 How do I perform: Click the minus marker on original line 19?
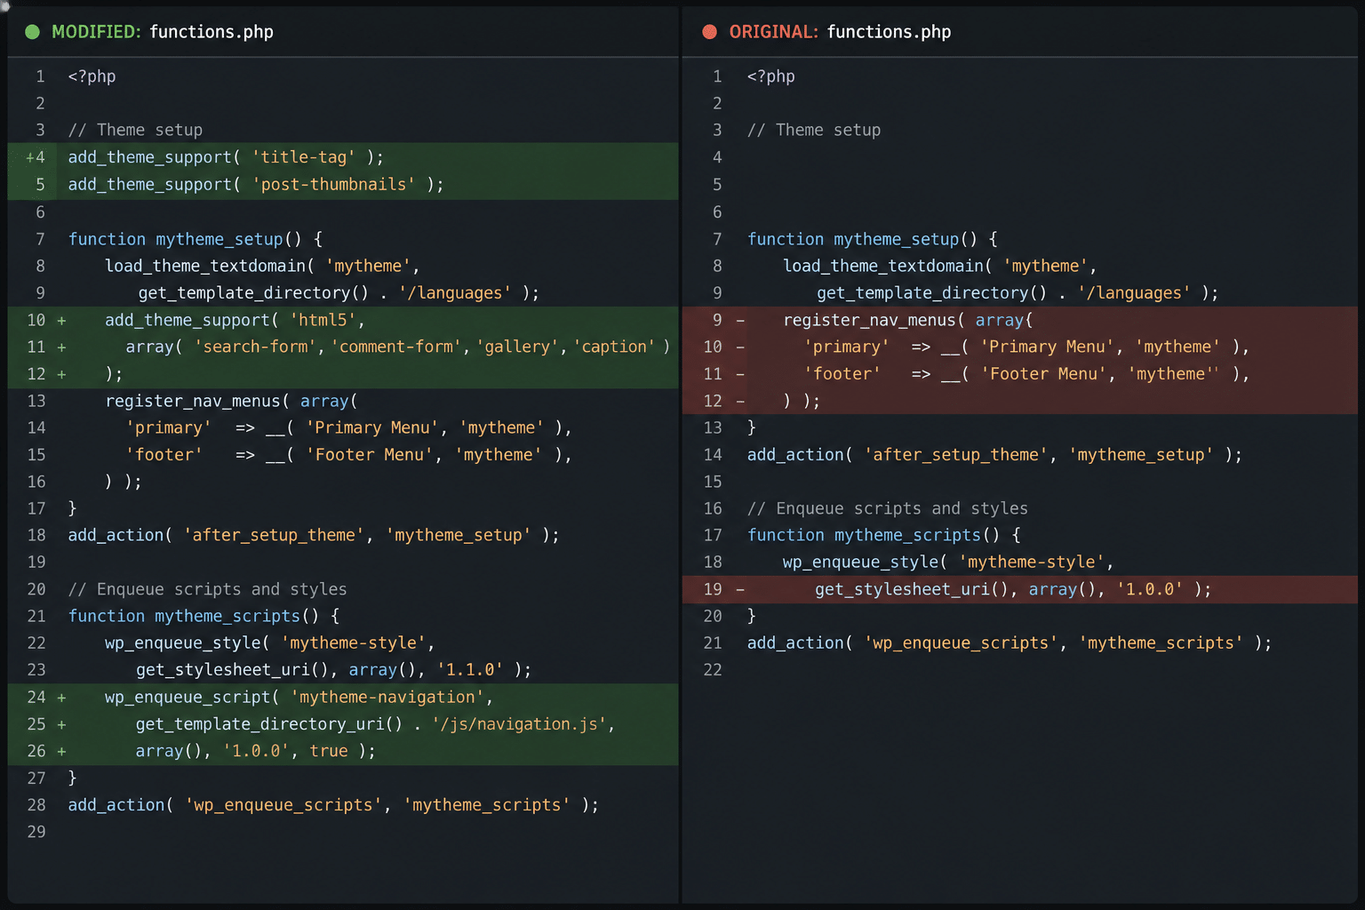point(740,589)
